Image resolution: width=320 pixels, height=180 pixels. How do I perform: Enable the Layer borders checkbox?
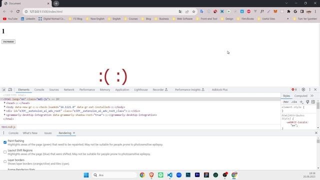[x=5, y=161]
